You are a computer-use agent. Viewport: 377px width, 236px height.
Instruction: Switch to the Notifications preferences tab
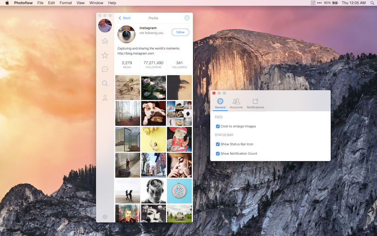click(255, 103)
